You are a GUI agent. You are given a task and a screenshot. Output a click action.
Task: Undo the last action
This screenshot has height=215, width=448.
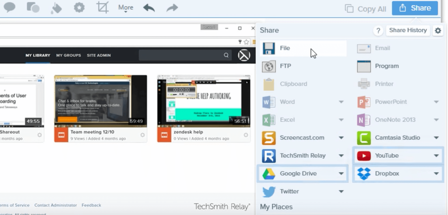[x=149, y=8]
